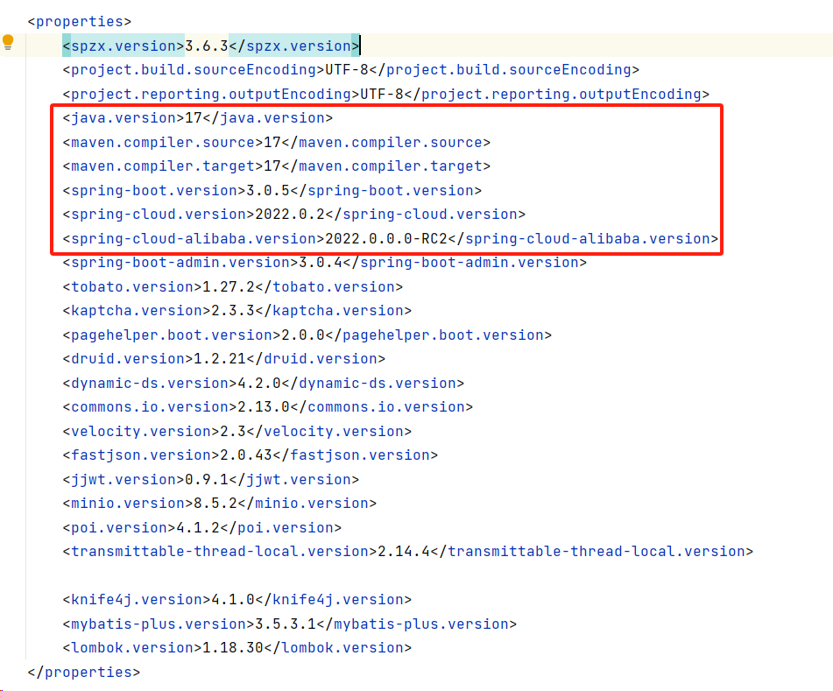The width and height of the screenshot is (833, 691).
Task: Click the closing properties tag
Action: click(x=84, y=672)
